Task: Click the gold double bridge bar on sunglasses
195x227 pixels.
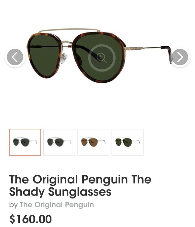Action: point(69,30)
